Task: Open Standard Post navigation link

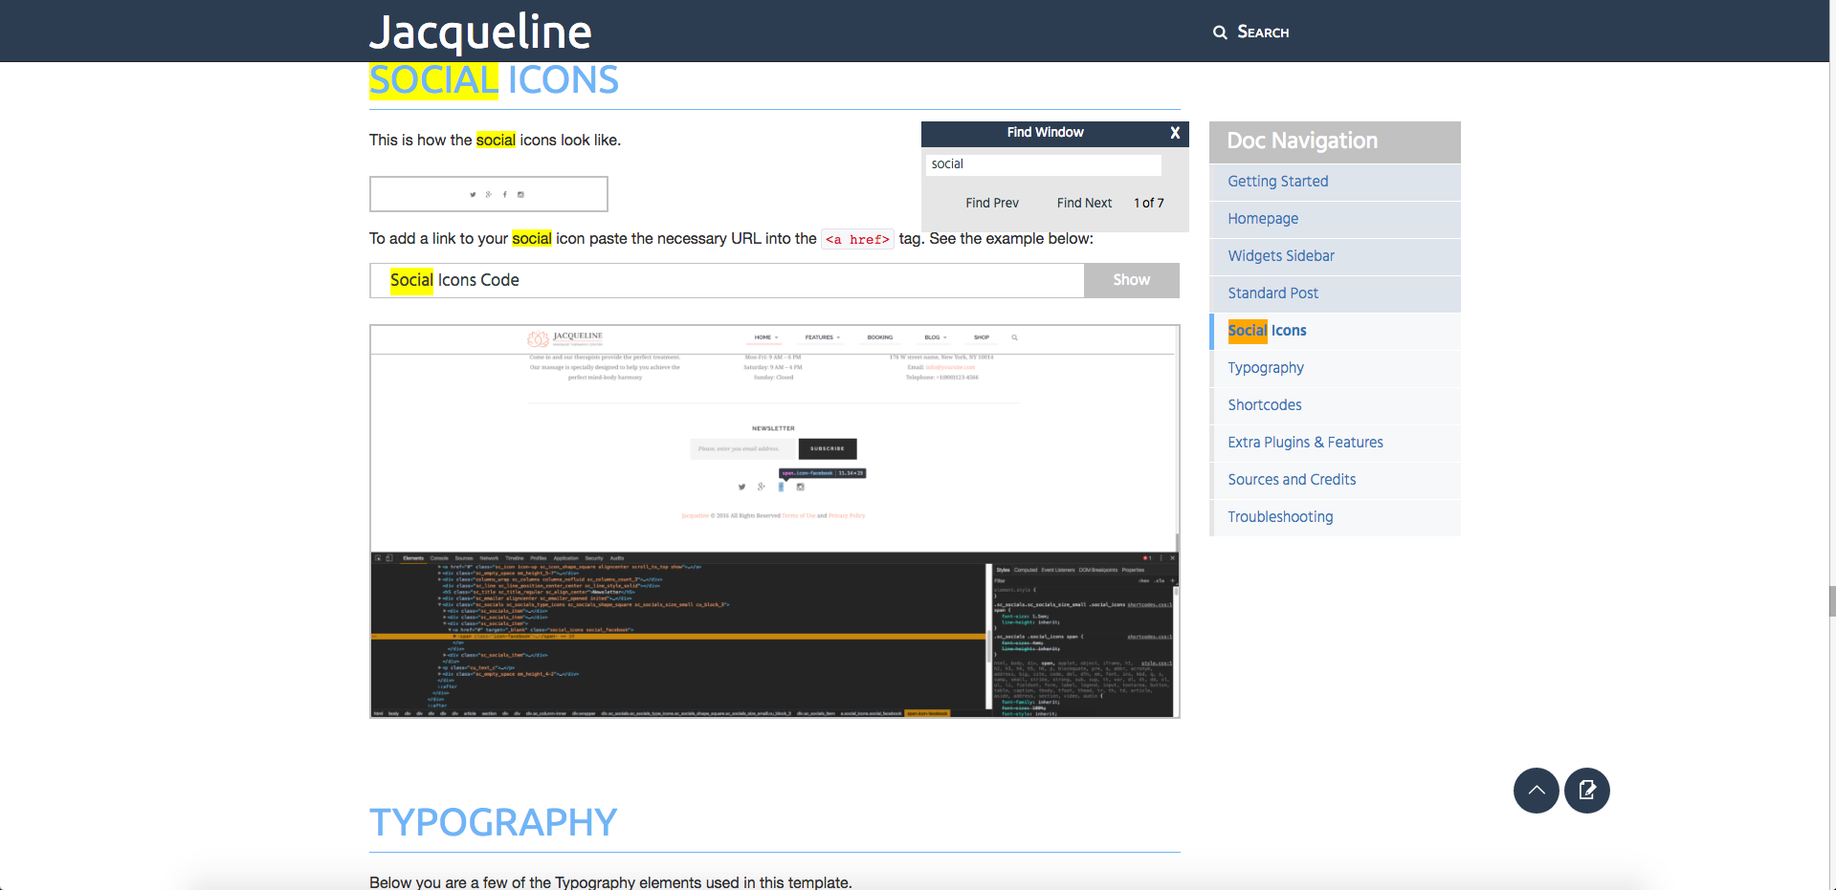Action: (x=1272, y=293)
